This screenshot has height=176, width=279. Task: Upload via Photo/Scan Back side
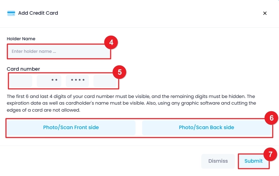pyautogui.click(x=207, y=127)
